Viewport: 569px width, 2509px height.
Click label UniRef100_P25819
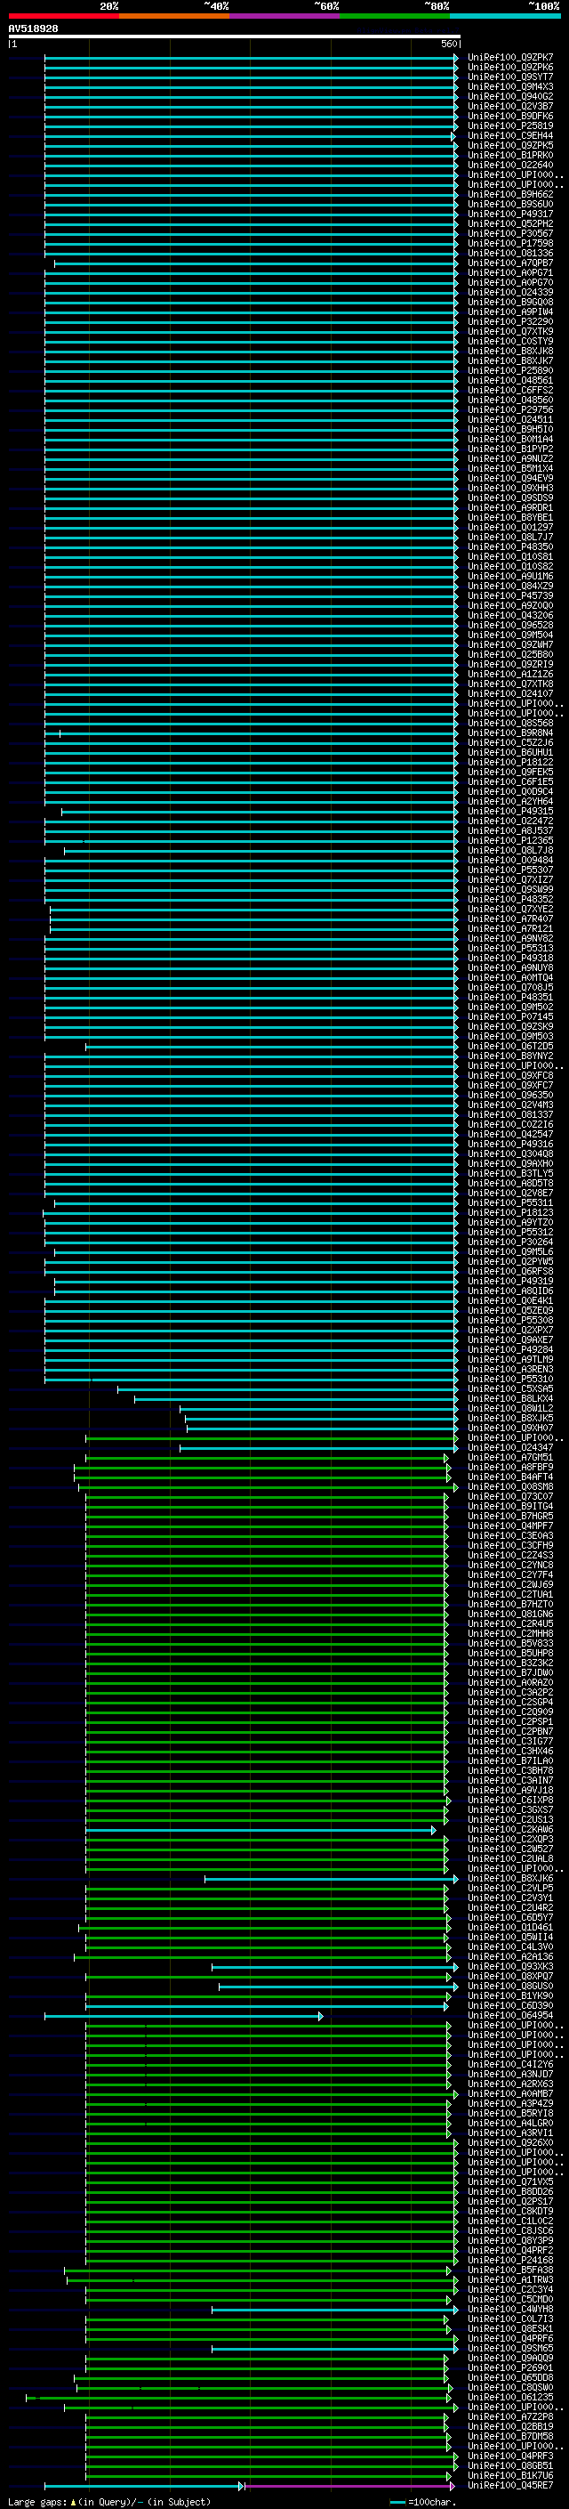click(x=510, y=125)
